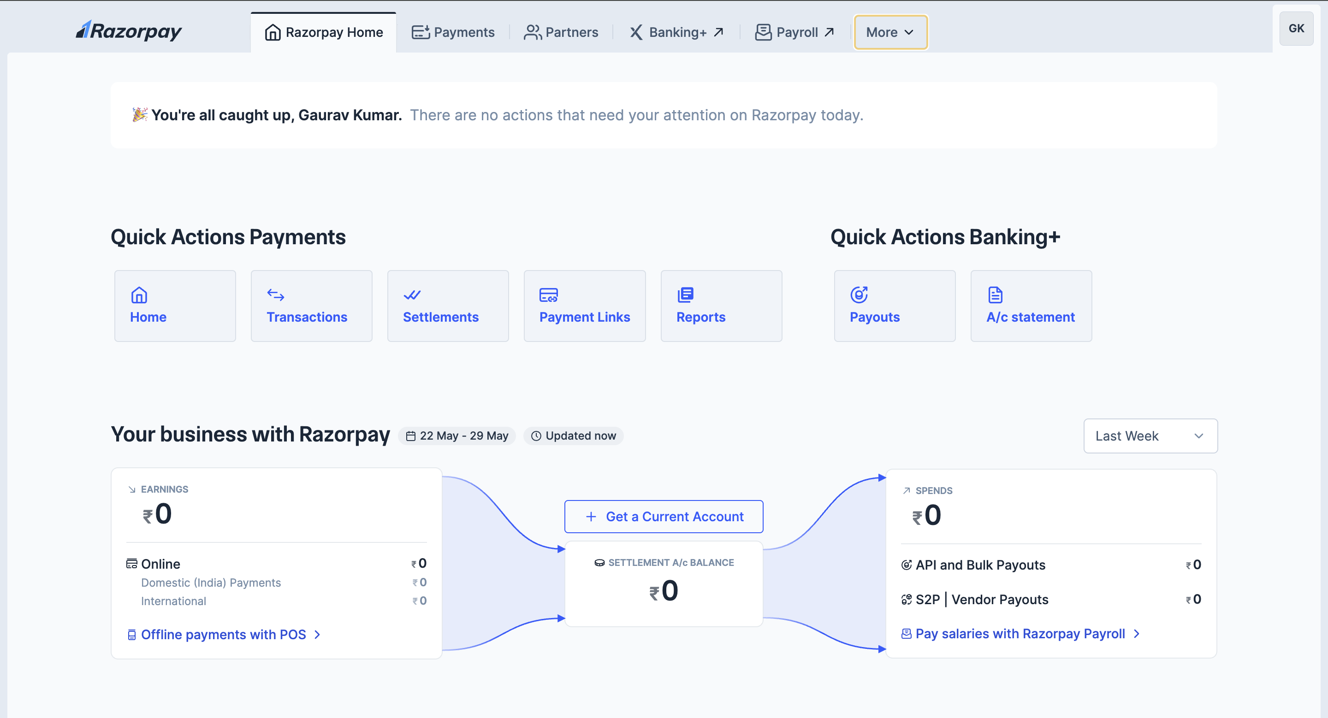Viewport: 1328px width, 718px height.
Task: Click the Transactions arrows icon
Action: (276, 295)
